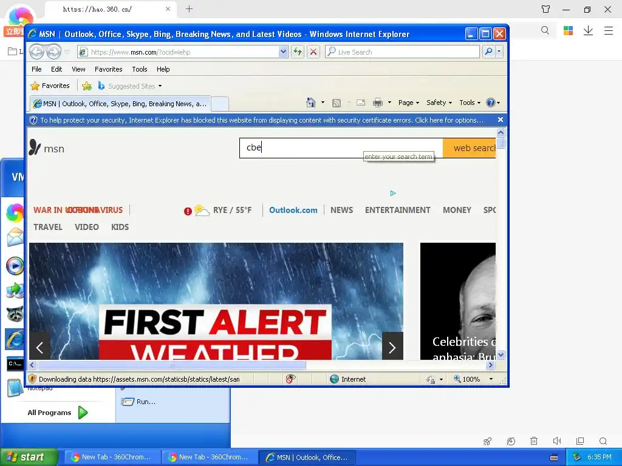Screen dimensions: 622x466
Task: Expand the Suggested Sites dropdown
Action: point(160,86)
